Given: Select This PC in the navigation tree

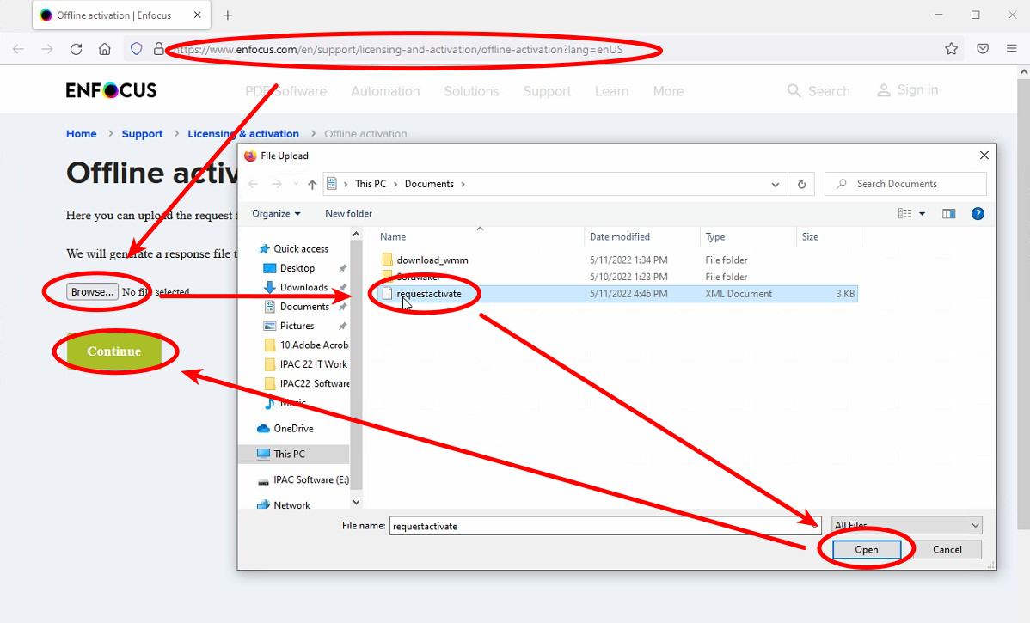Looking at the screenshot, I should point(289,454).
